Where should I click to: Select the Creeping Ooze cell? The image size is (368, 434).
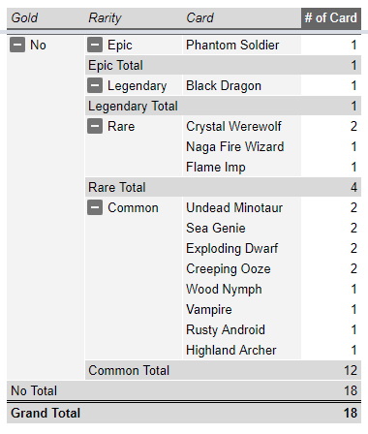pos(242,268)
